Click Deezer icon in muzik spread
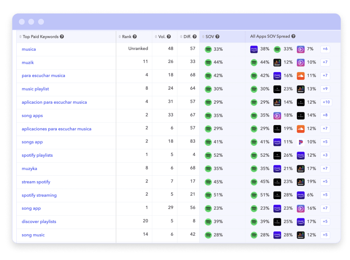This screenshot has height=260, width=350. tap(277, 62)
